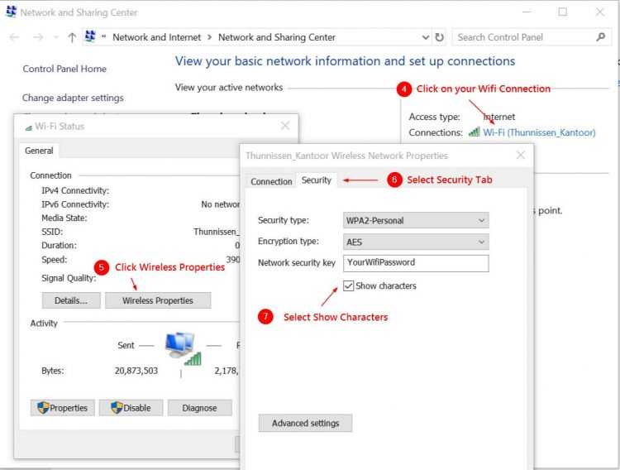
Task: Maximize the Network and Sharing Center window
Action: coord(563,12)
